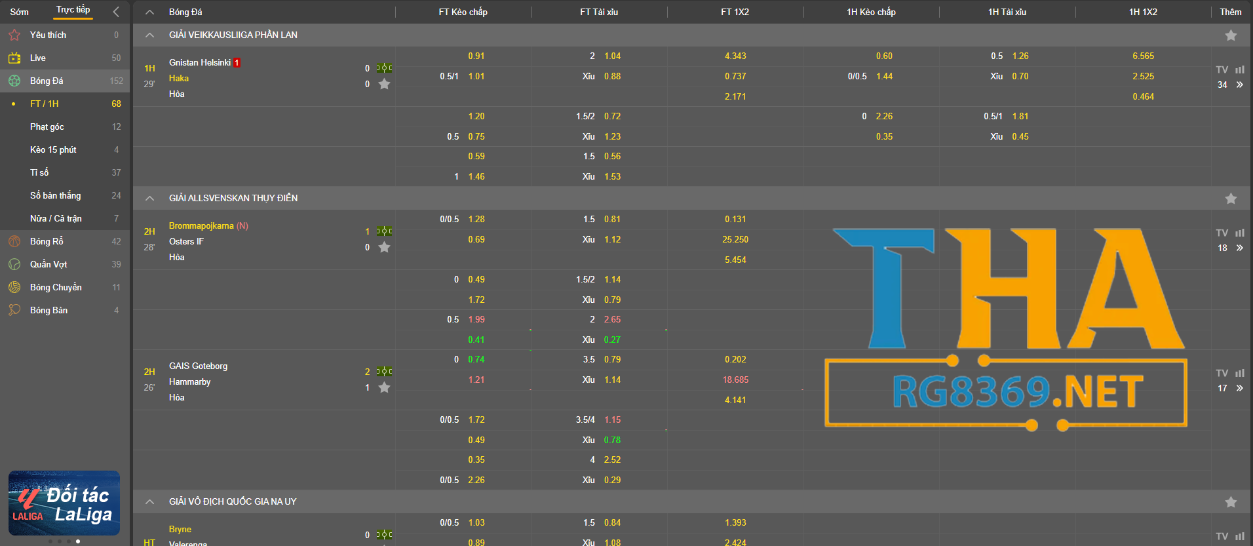1253x546 pixels.
Task: Bet on 1H 1X2 odds 6.565
Action: coord(1143,56)
